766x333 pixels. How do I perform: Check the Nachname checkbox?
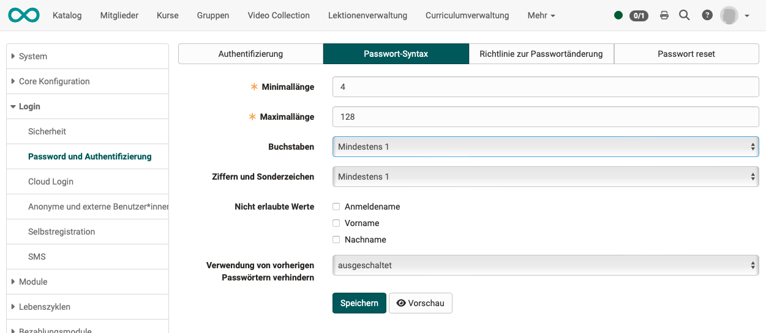tap(336, 240)
